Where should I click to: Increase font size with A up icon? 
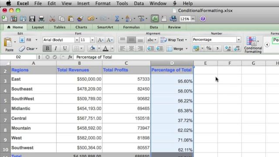pos(101,40)
